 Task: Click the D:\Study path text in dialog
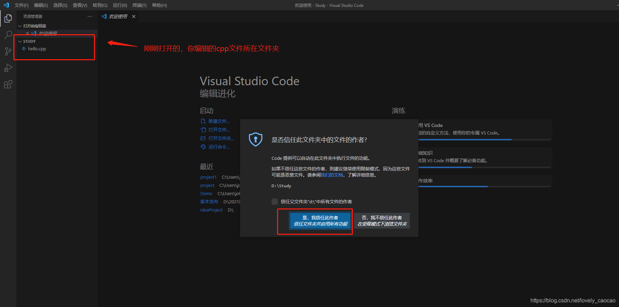[x=281, y=186]
